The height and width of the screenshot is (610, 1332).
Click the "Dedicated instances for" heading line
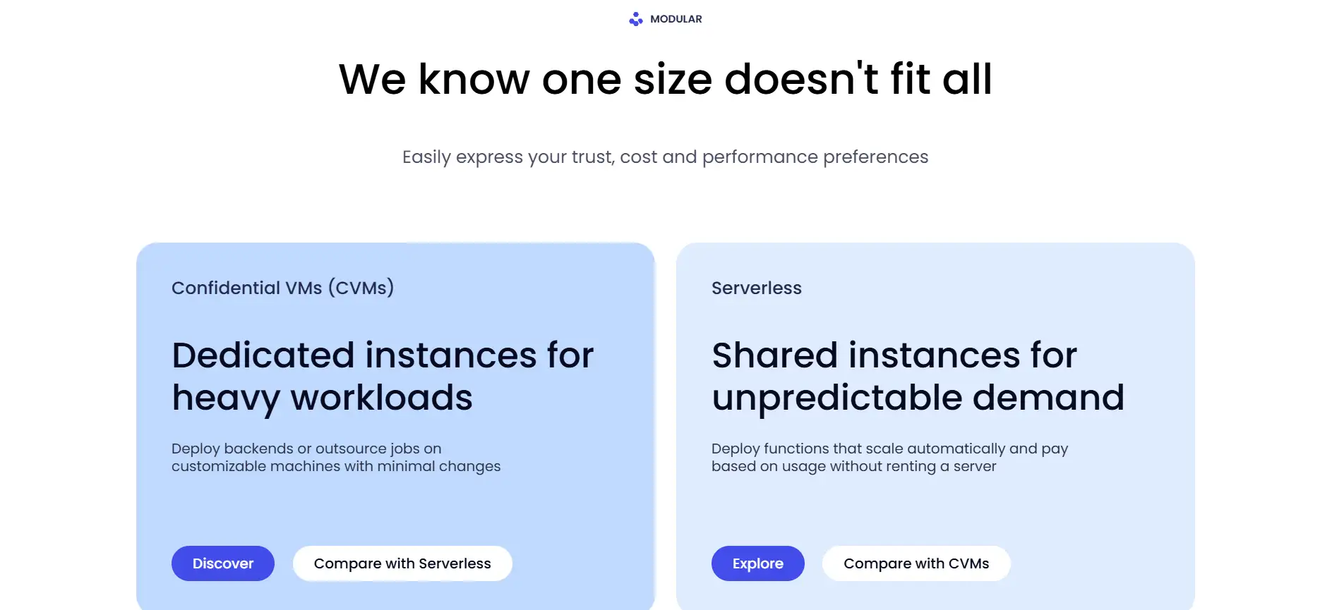click(383, 355)
